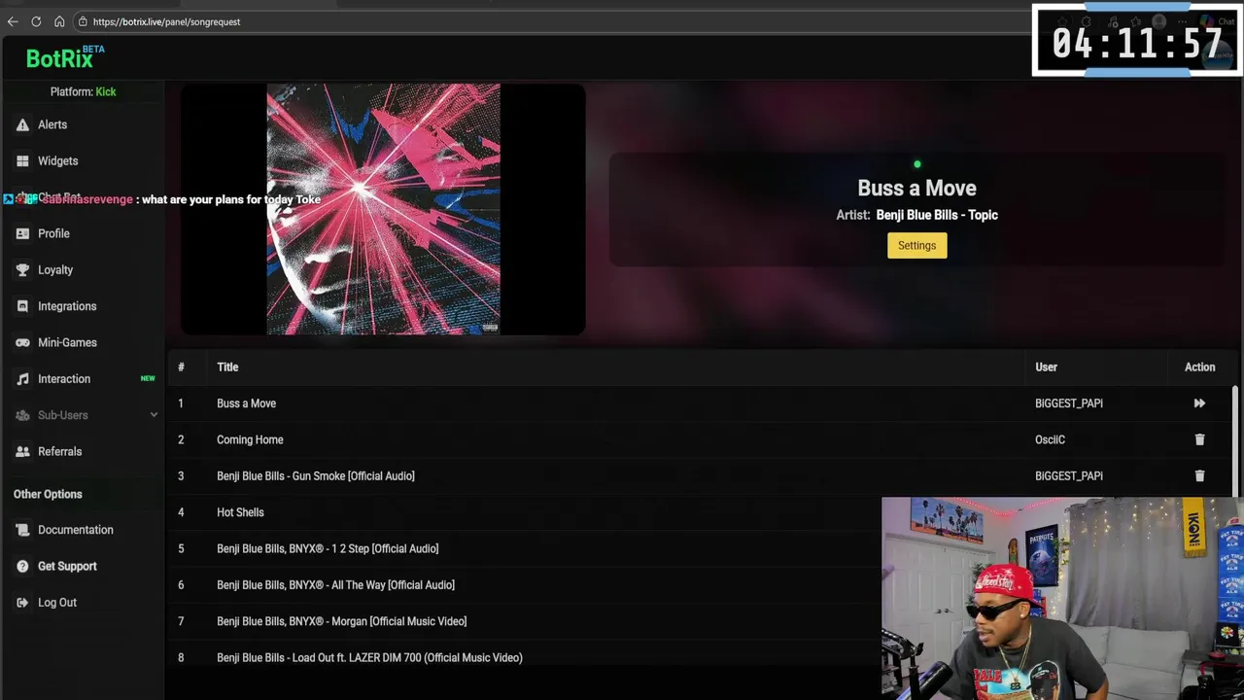The width and height of the screenshot is (1244, 700).
Task: Skip Buss a Move with forward icon
Action: (x=1199, y=403)
